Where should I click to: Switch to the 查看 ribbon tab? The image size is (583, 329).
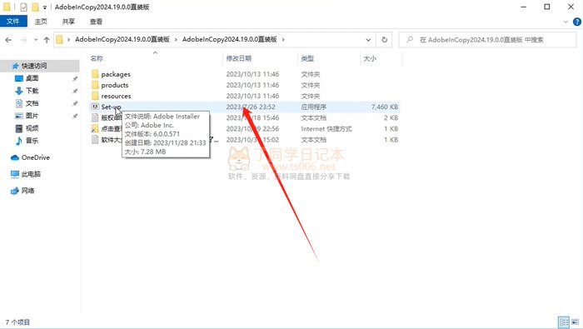tap(96, 22)
